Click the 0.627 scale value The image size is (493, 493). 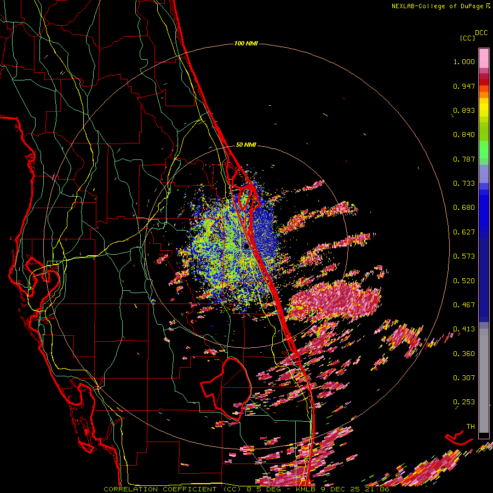pos(464,232)
